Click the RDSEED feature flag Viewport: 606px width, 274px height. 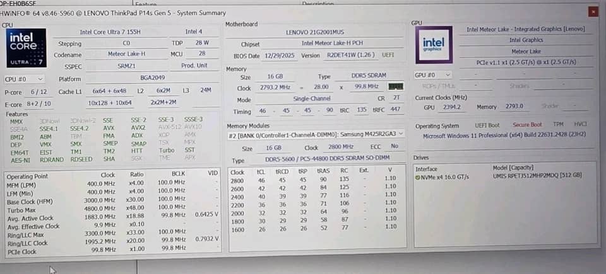pyautogui.click(x=80, y=159)
